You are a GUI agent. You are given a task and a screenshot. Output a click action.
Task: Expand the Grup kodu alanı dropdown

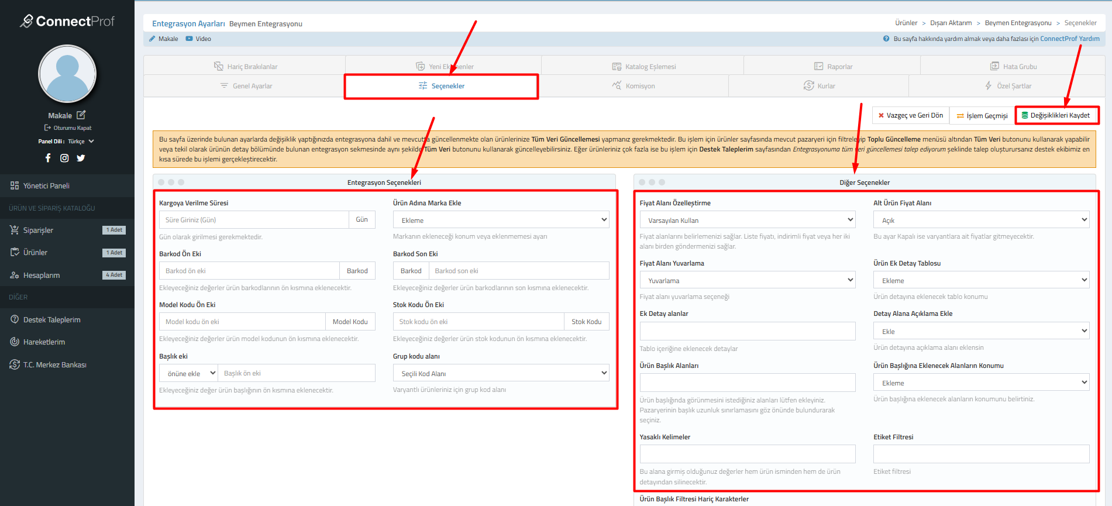pos(501,373)
